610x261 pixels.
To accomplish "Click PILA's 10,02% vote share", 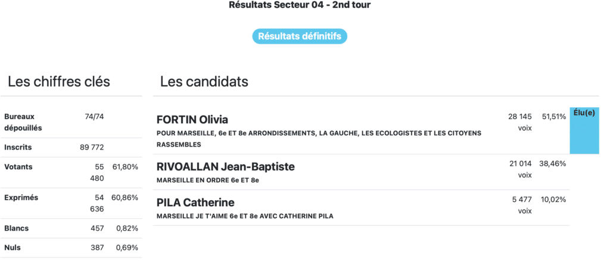I will [x=553, y=199].
